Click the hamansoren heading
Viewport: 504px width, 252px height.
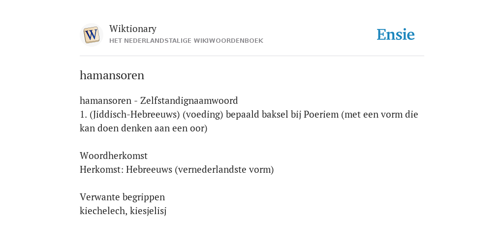click(112, 75)
